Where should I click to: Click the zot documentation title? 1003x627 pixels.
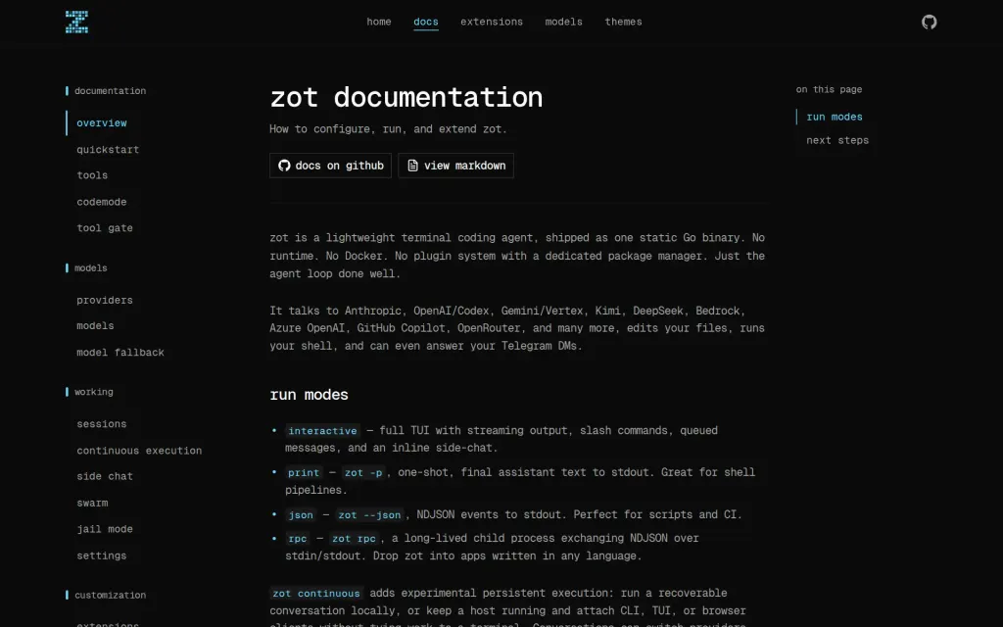pyautogui.click(x=406, y=98)
